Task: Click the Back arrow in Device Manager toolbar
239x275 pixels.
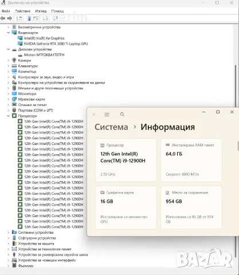Action: tap(3, 18)
